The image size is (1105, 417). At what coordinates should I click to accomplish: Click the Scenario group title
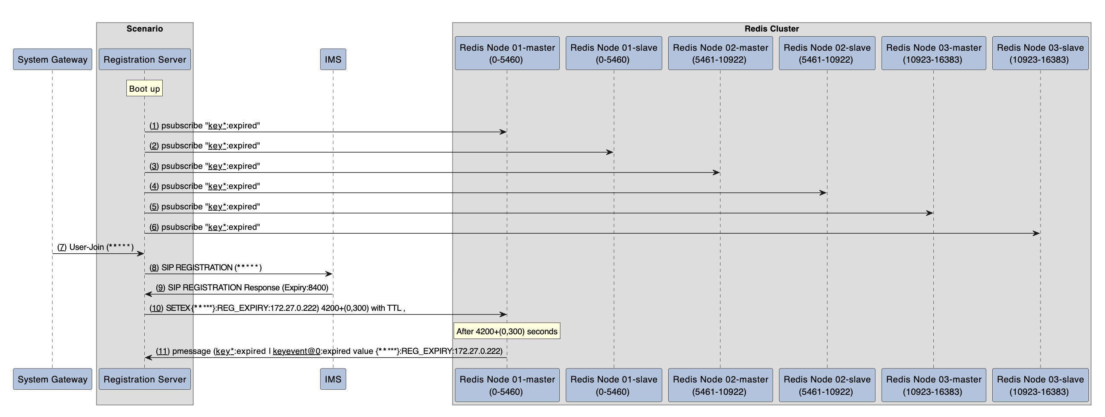[x=145, y=29]
